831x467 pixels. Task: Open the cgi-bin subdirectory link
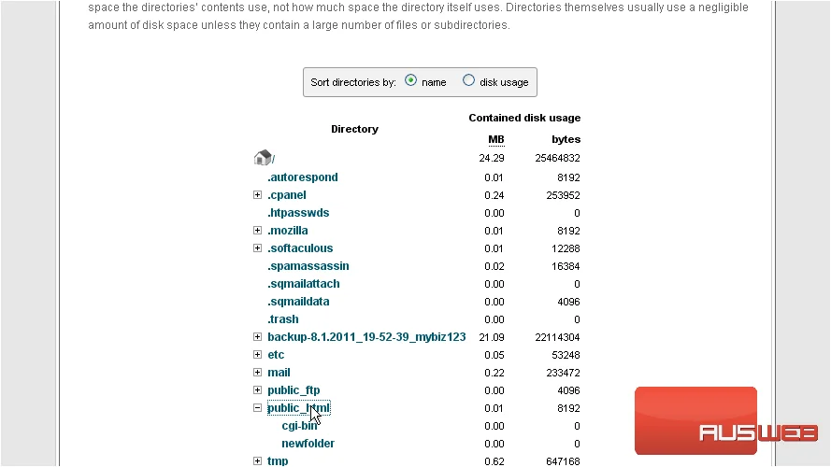[299, 426]
